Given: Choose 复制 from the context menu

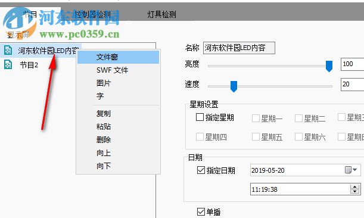Looking at the screenshot, I should point(118,114).
